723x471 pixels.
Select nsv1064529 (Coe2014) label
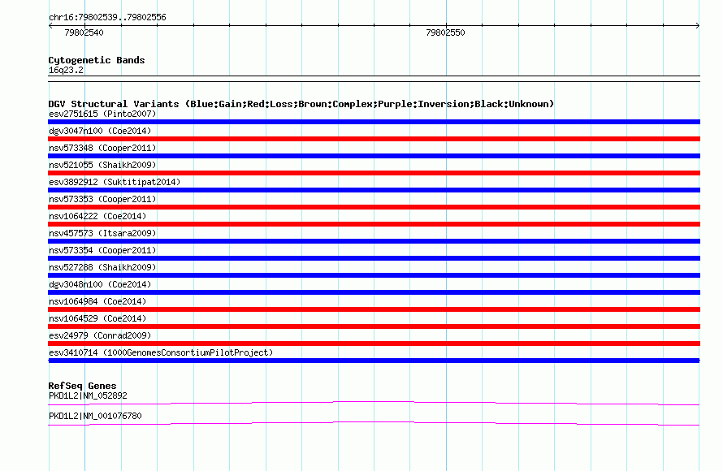click(97, 318)
